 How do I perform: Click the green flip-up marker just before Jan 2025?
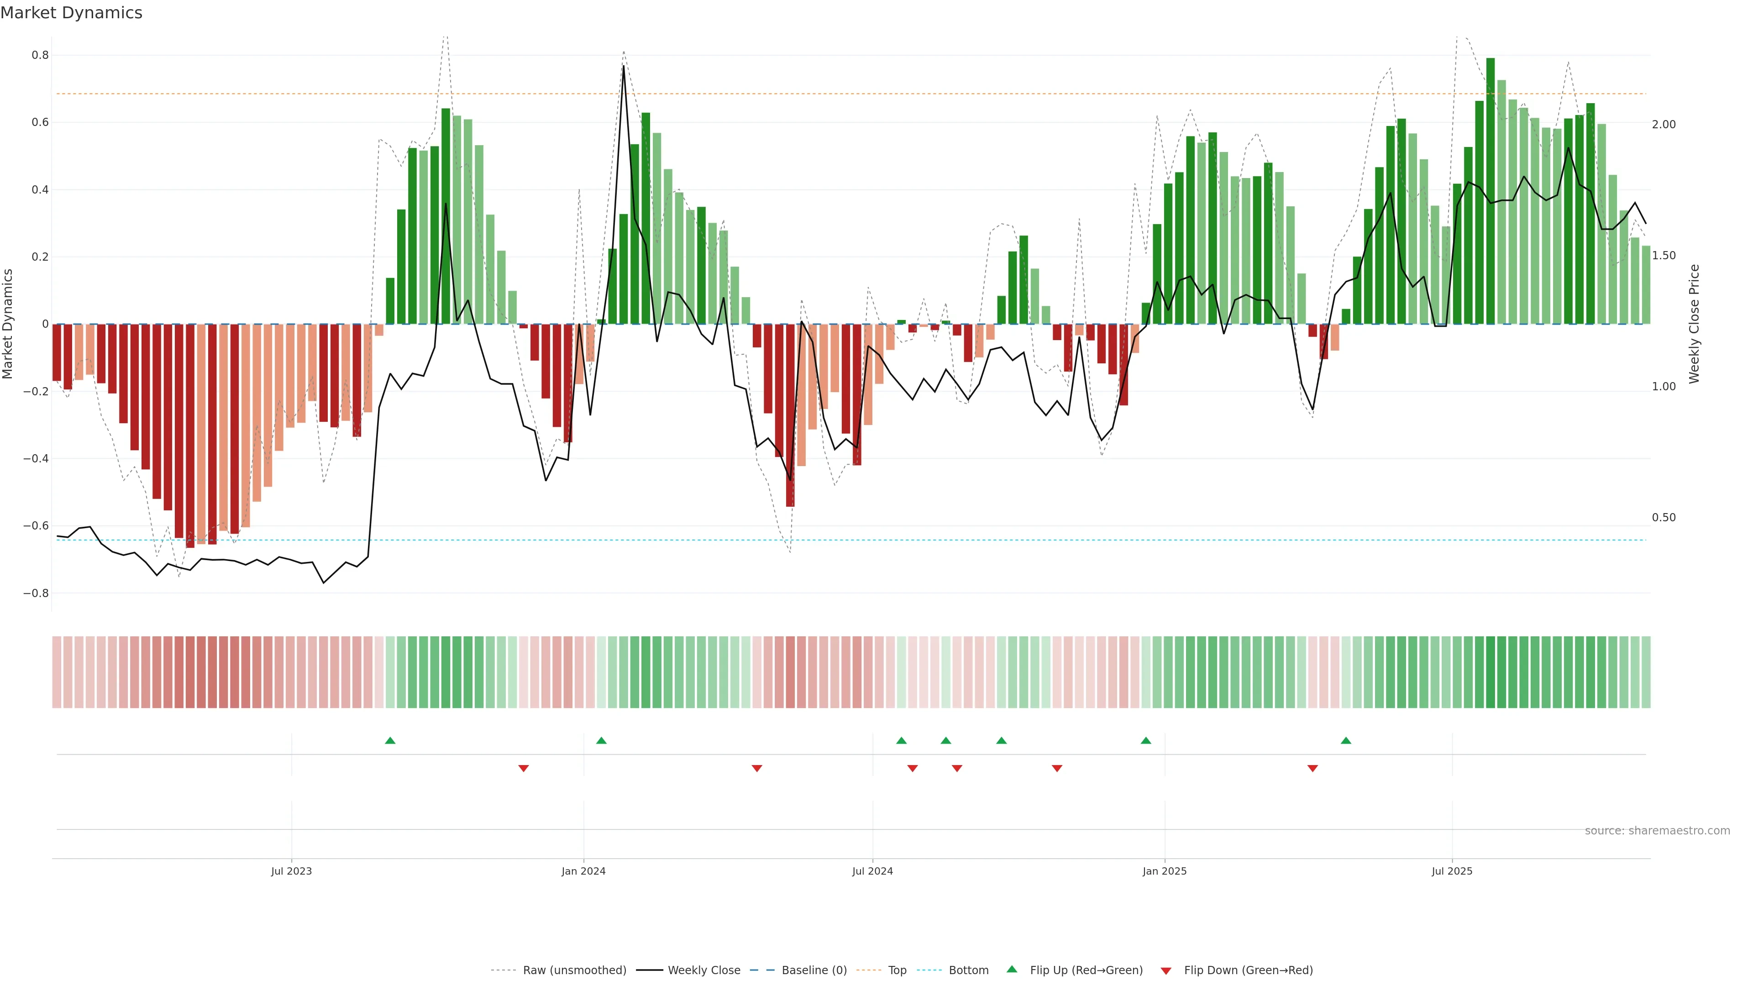[x=1146, y=740]
